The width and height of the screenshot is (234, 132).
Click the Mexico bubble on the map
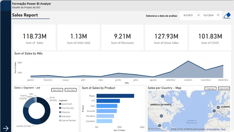click(x=159, y=125)
